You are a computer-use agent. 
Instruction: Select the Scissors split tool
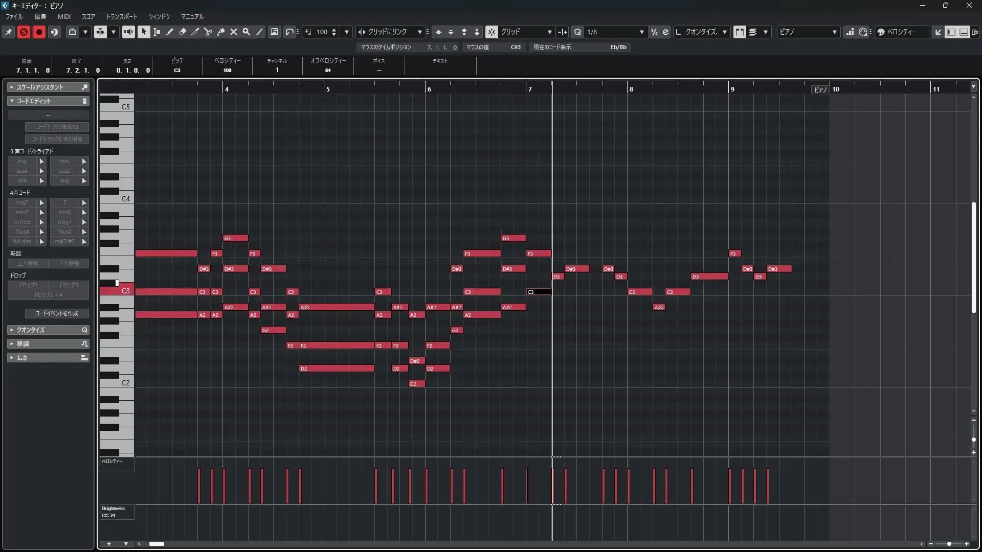[x=208, y=32]
